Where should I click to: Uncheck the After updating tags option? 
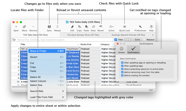[122, 66]
